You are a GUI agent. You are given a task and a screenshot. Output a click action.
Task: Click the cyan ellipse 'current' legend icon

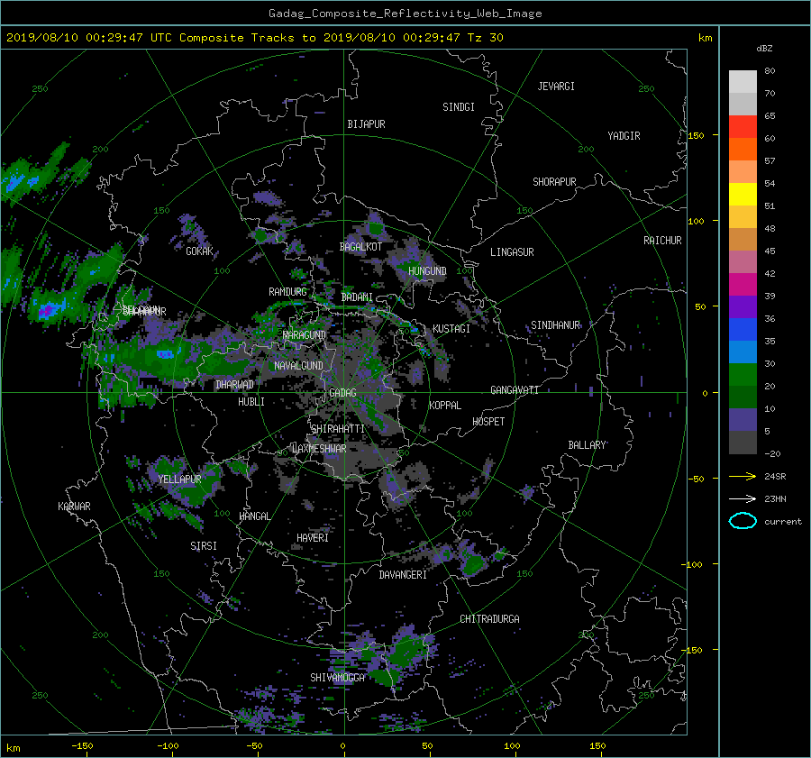(743, 521)
